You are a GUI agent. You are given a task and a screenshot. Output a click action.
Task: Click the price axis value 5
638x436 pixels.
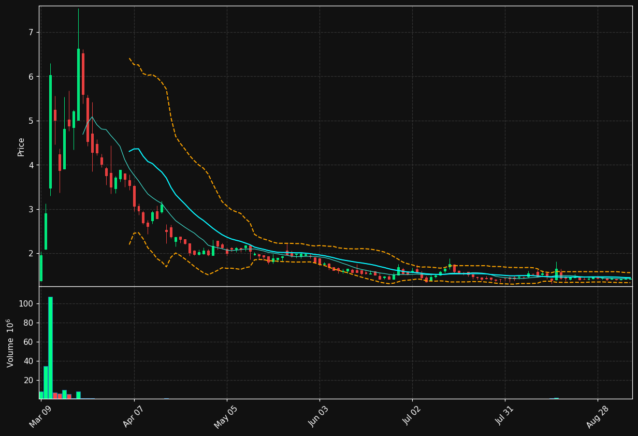point(31,121)
